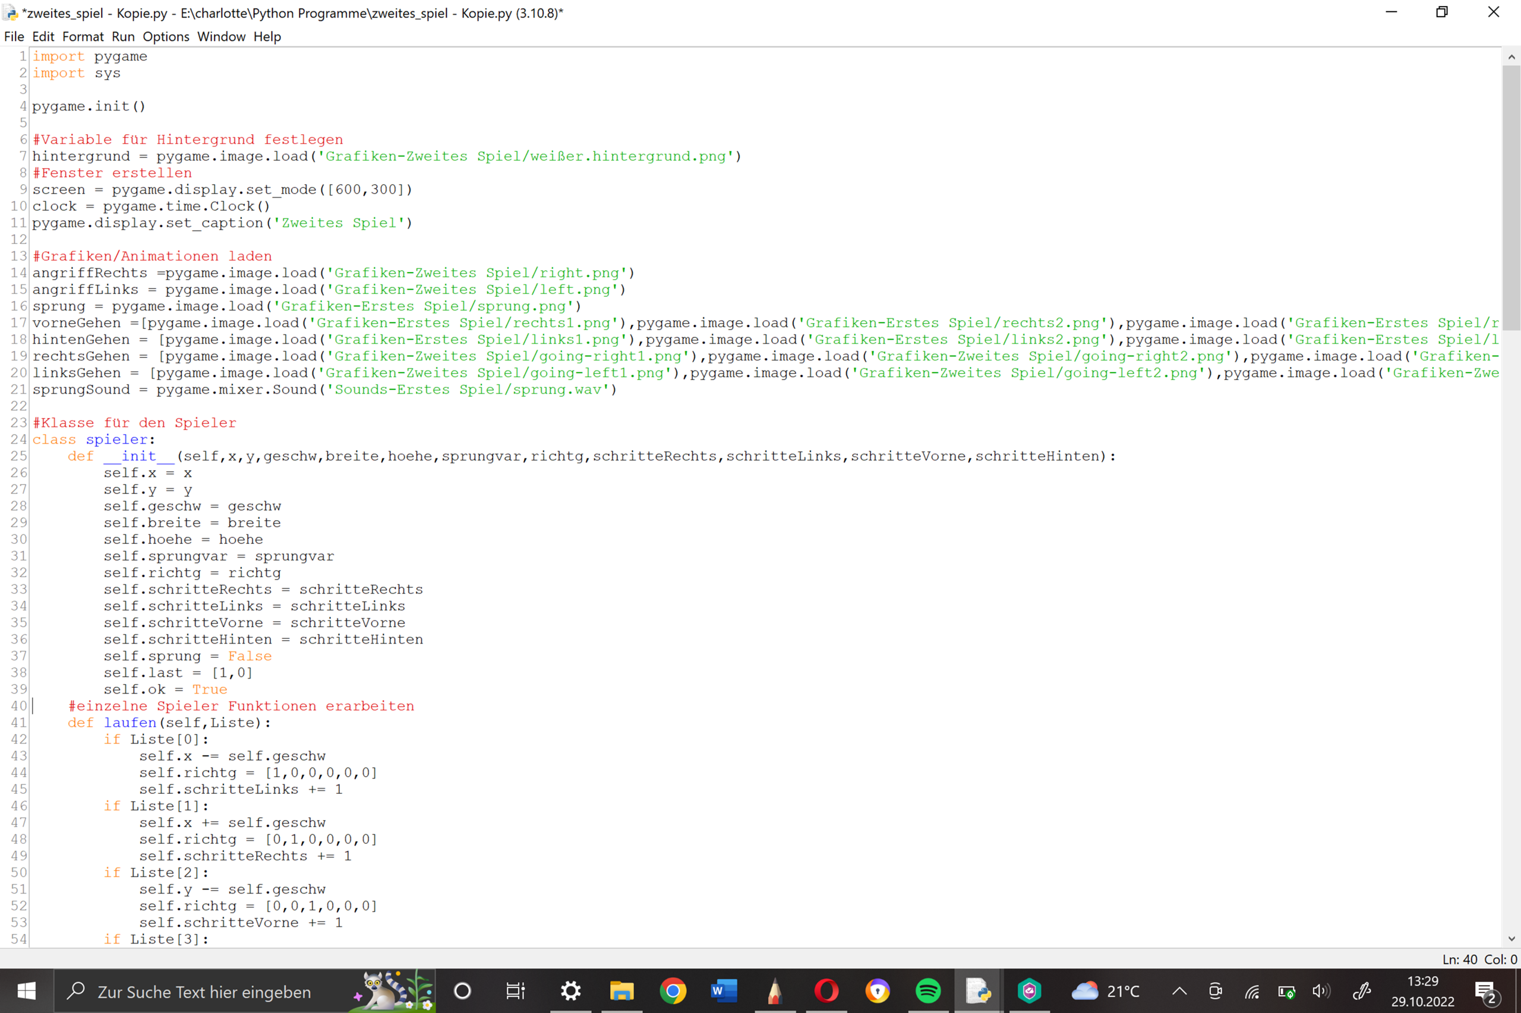The height and width of the screenshot is (1013, 1521).
Task: Launch Google Chrome from the taskbar
Action: [673, 990]
